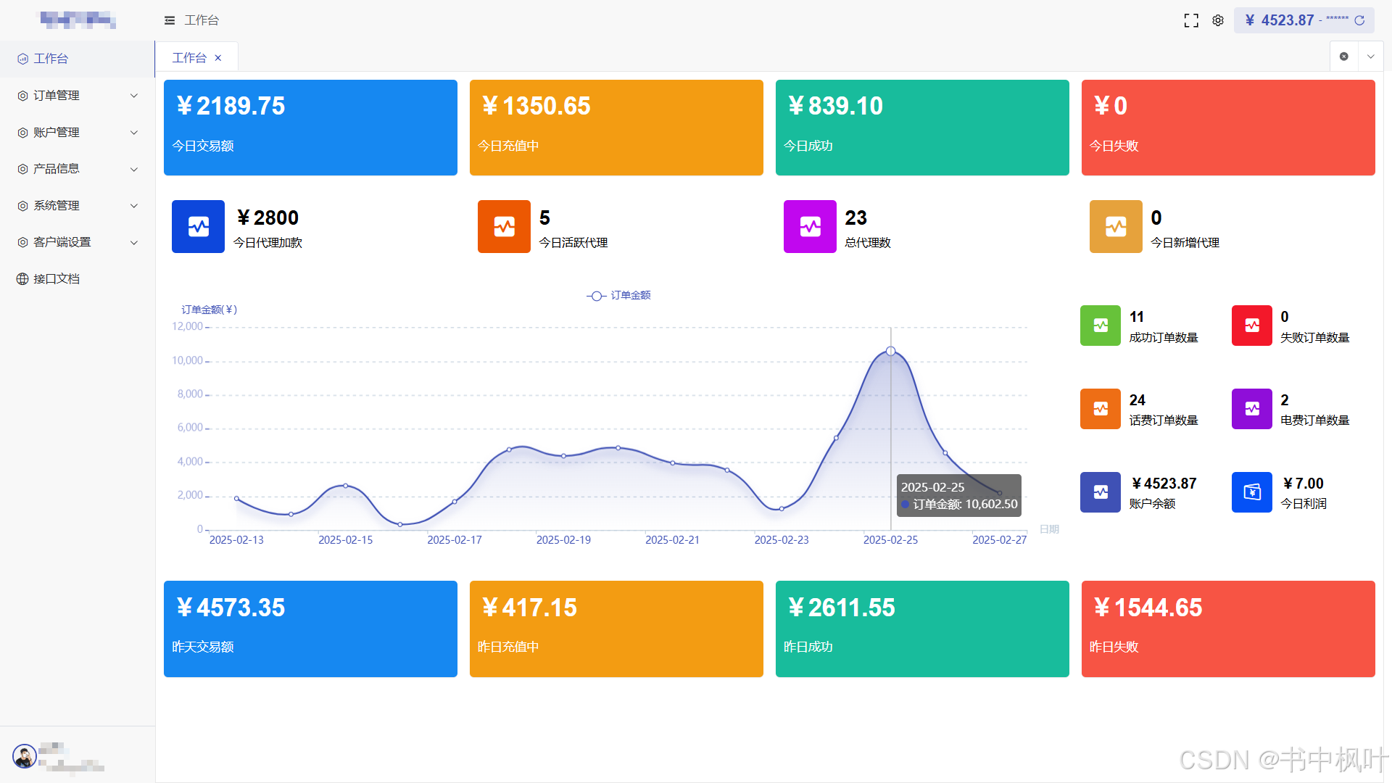The image size is (1392, 783).
Task: Collapse the sidebar with hamburger icon
Action: tap(170, 20)
